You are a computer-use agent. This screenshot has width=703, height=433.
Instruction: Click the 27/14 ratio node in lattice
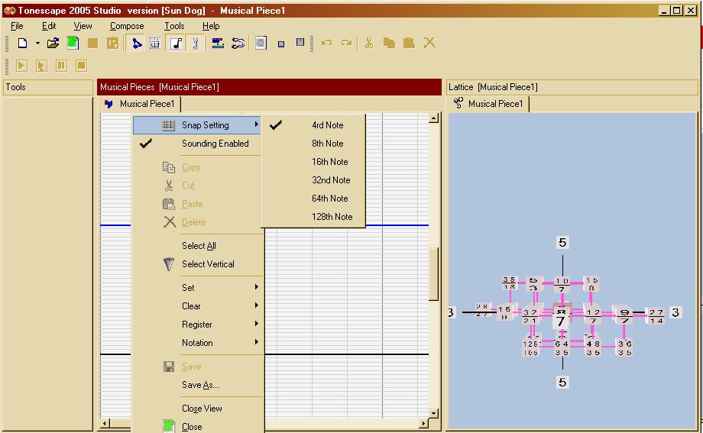point(656,316)
